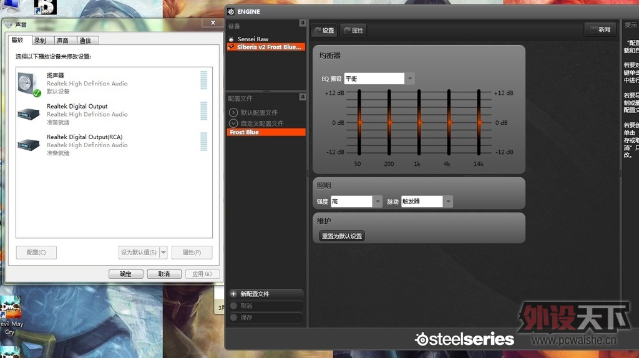Expand the 默认配置文件 profile group

[233, 113]
